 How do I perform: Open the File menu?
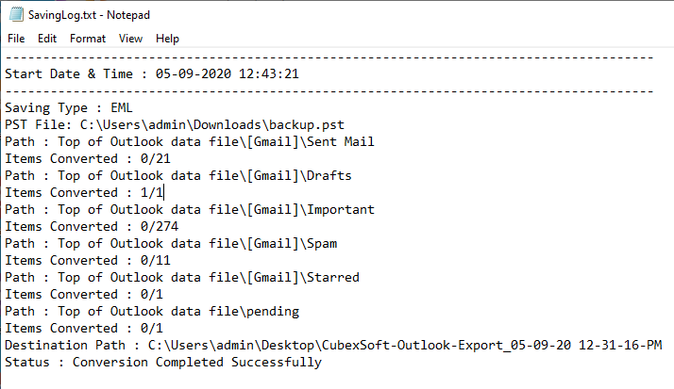point(16,39)
